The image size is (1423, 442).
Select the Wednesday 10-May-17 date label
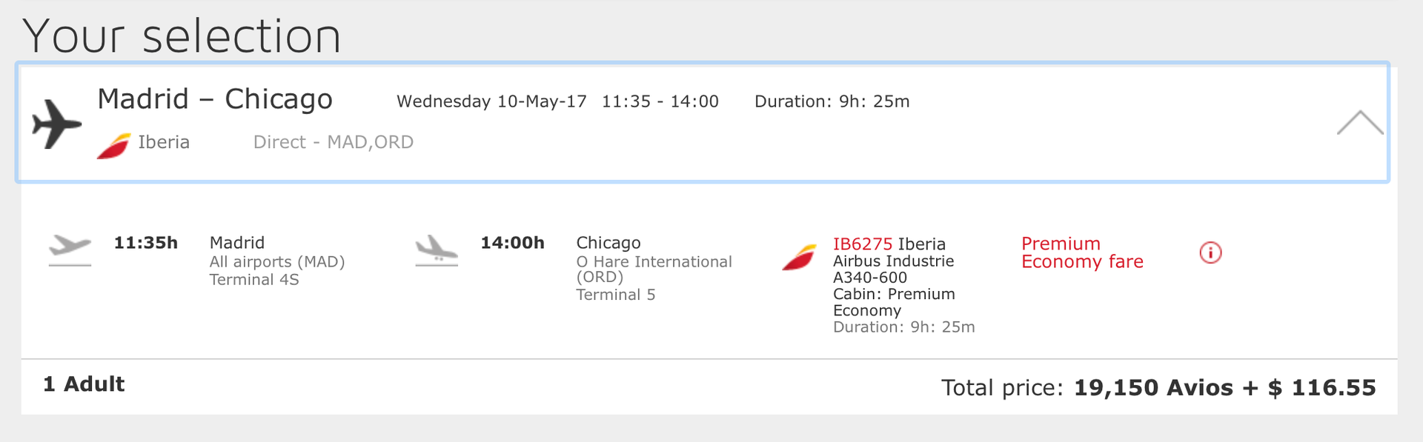pyautogui.click(x=491, y=101)
